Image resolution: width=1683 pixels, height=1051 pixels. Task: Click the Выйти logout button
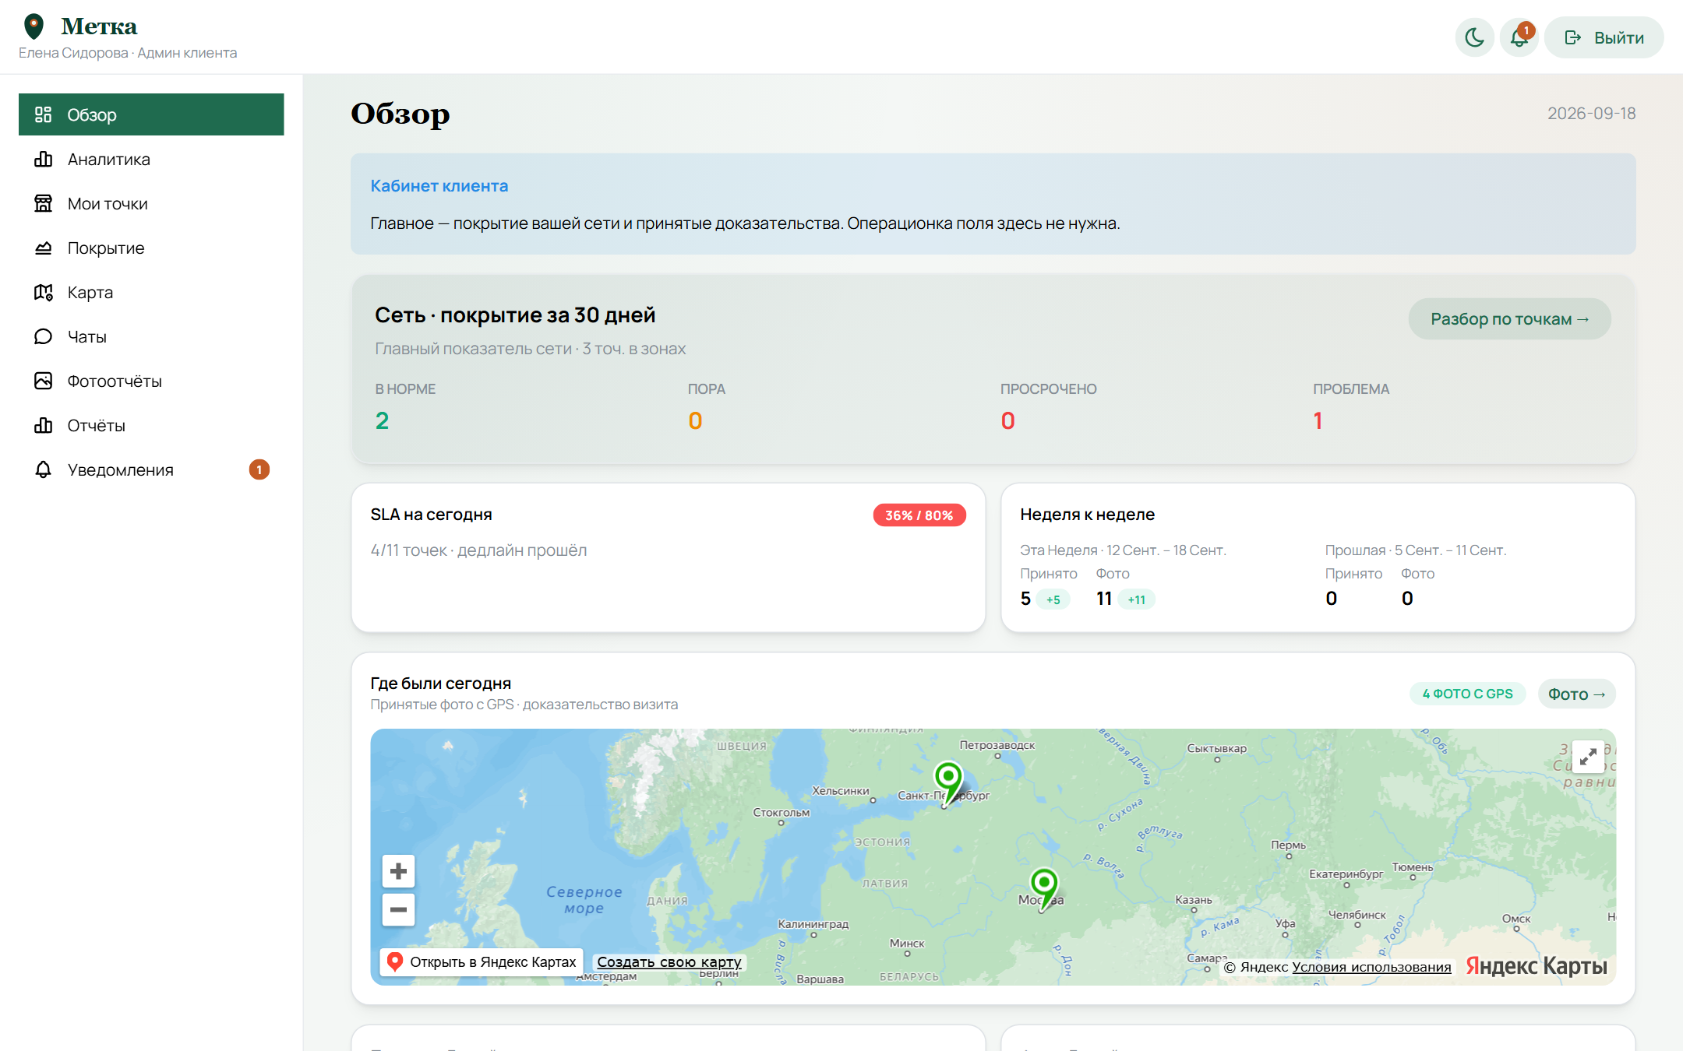1604,37
